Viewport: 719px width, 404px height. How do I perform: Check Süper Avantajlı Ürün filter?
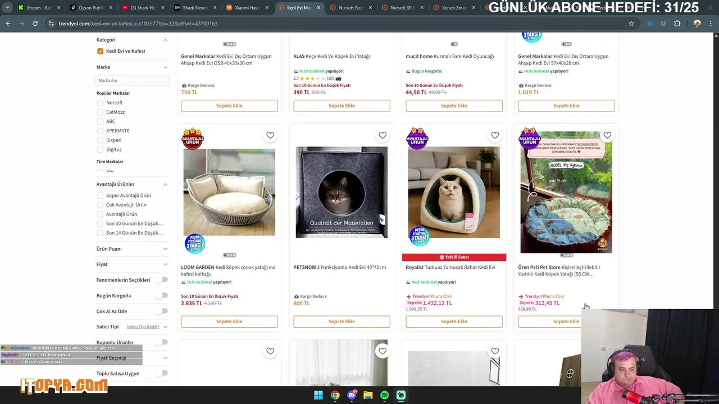[x=100, y=195]
